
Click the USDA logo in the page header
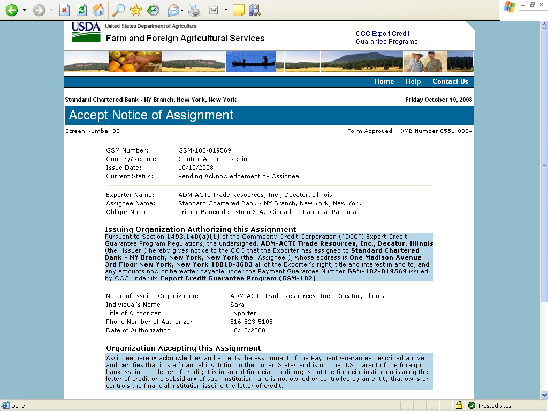coord(86,32)
